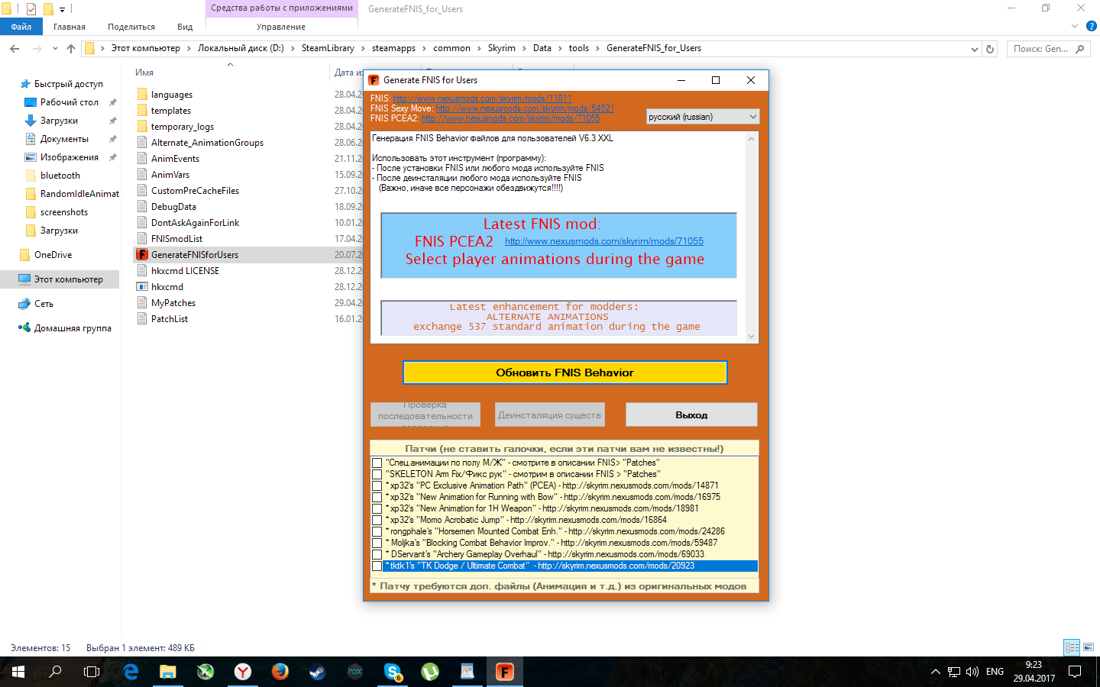Check PC Exclusive Animation Path patch
The image size is (1100, 687).
pyautogui.click(x=377, y=485)
